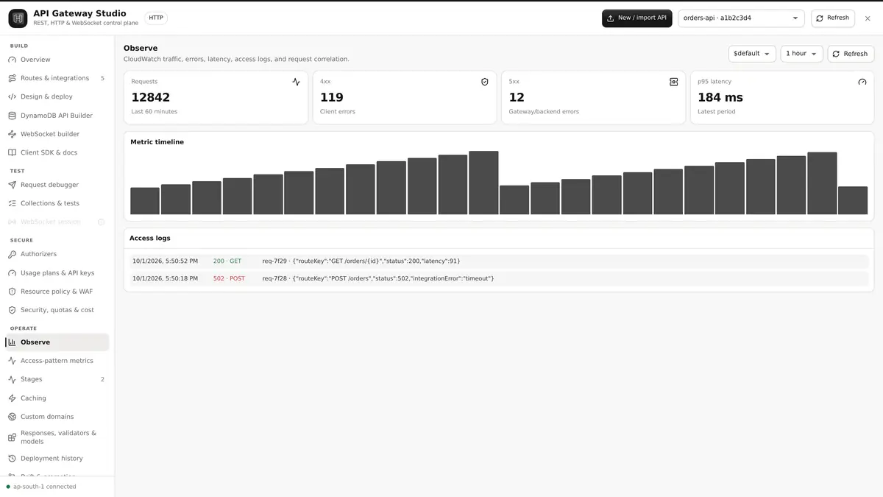Click the 10/1/2026, 5:50:18 PM timestamp
The image size is (883, 497).
165,278
